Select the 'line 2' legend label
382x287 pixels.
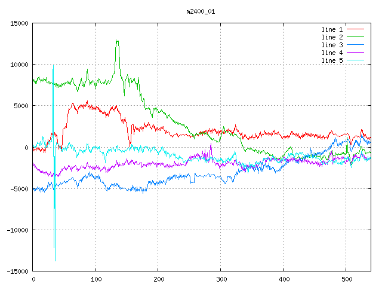(x=332, y=37)
